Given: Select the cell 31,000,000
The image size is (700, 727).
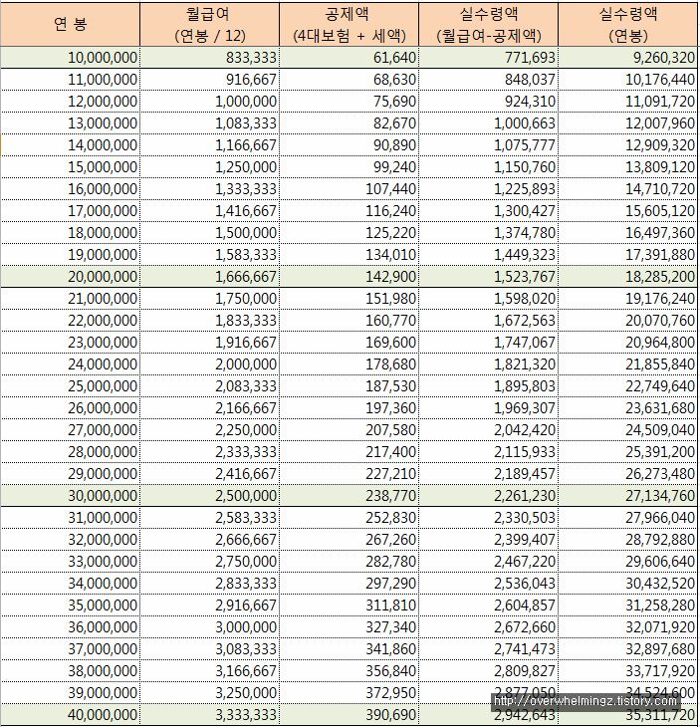Looking at the screenshot, I should pyautogui.click(x=70, y=518).
